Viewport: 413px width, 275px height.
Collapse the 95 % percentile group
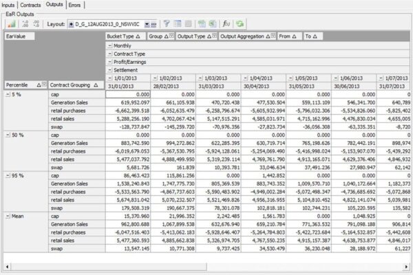(8, 175)
